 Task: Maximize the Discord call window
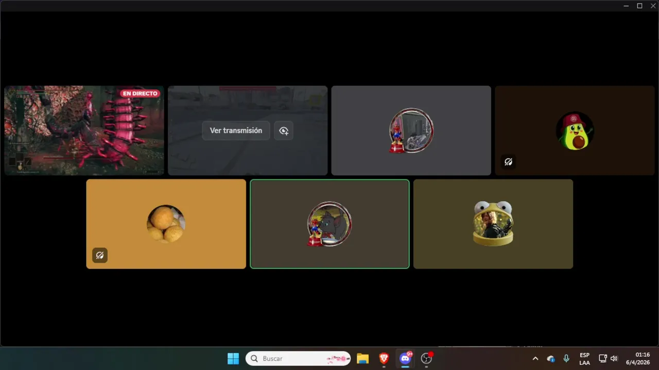click(x=639, y=6)
